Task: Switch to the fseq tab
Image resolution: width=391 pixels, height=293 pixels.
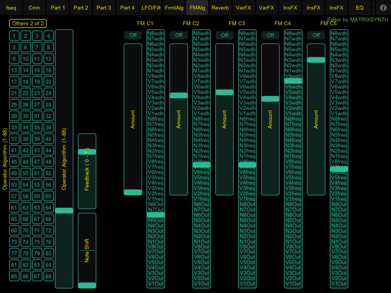Action: point(11,8)
